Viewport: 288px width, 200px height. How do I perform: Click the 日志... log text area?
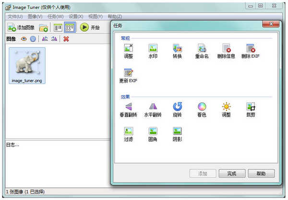click(x=58, y=164)
